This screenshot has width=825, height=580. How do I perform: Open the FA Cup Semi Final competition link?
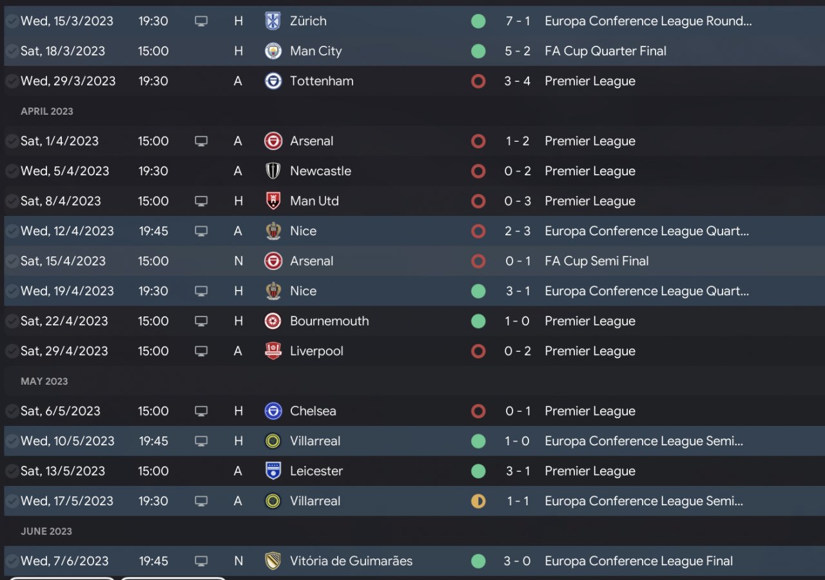point(596,261)
